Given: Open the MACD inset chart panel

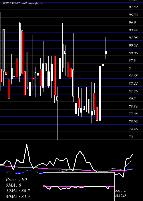Looking at the screenshot, I should pyautogui.click(x=79, y=187).
